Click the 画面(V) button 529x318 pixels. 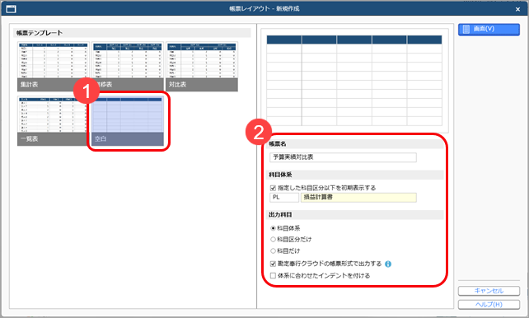point(489,30)
